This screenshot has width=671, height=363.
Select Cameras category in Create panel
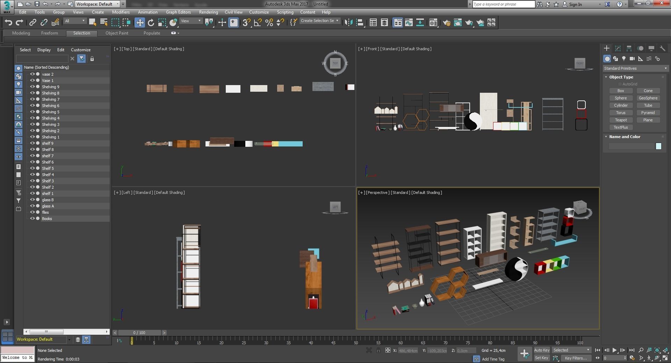pyautogui.click(x=632, y=59)
